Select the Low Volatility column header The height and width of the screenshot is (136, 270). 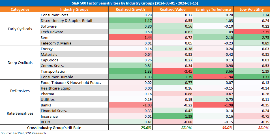[x=252, y=9]
